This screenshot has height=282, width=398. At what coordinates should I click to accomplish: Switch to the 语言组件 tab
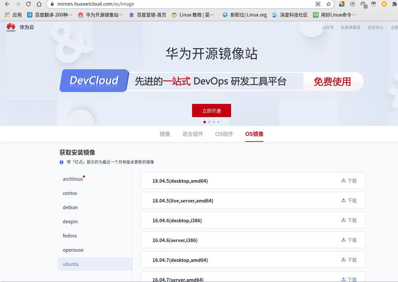click(x=193, y=134)
